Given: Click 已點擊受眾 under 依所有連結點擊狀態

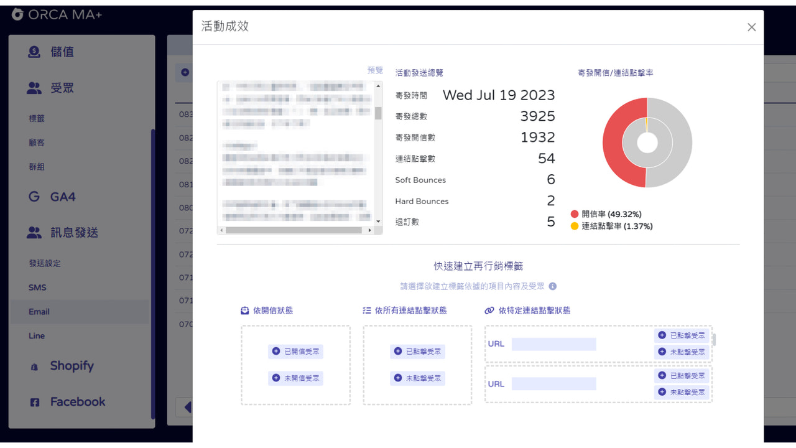Looking at the screenshot, I should click(x=418, y=352).
